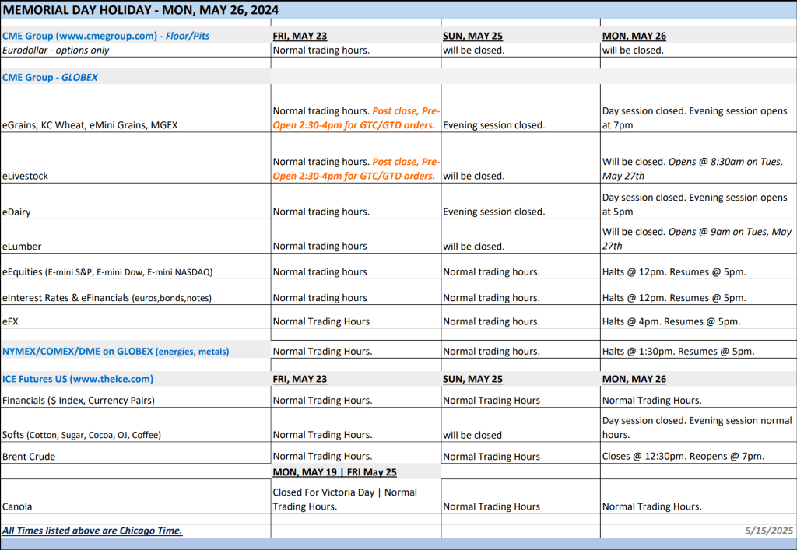Click the Softs (Cotton, Sugar, Cocoa) row label
The image size is (797, 550).
pos(82,435)
